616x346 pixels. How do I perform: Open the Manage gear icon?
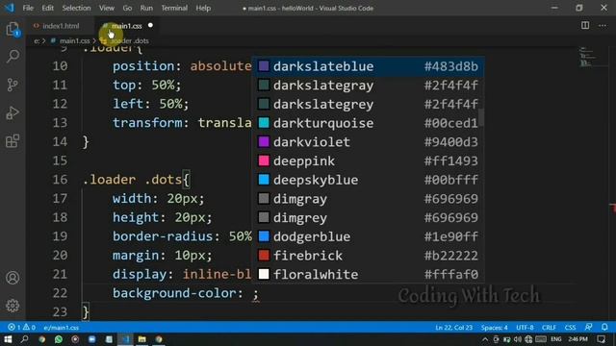(13, 306)
